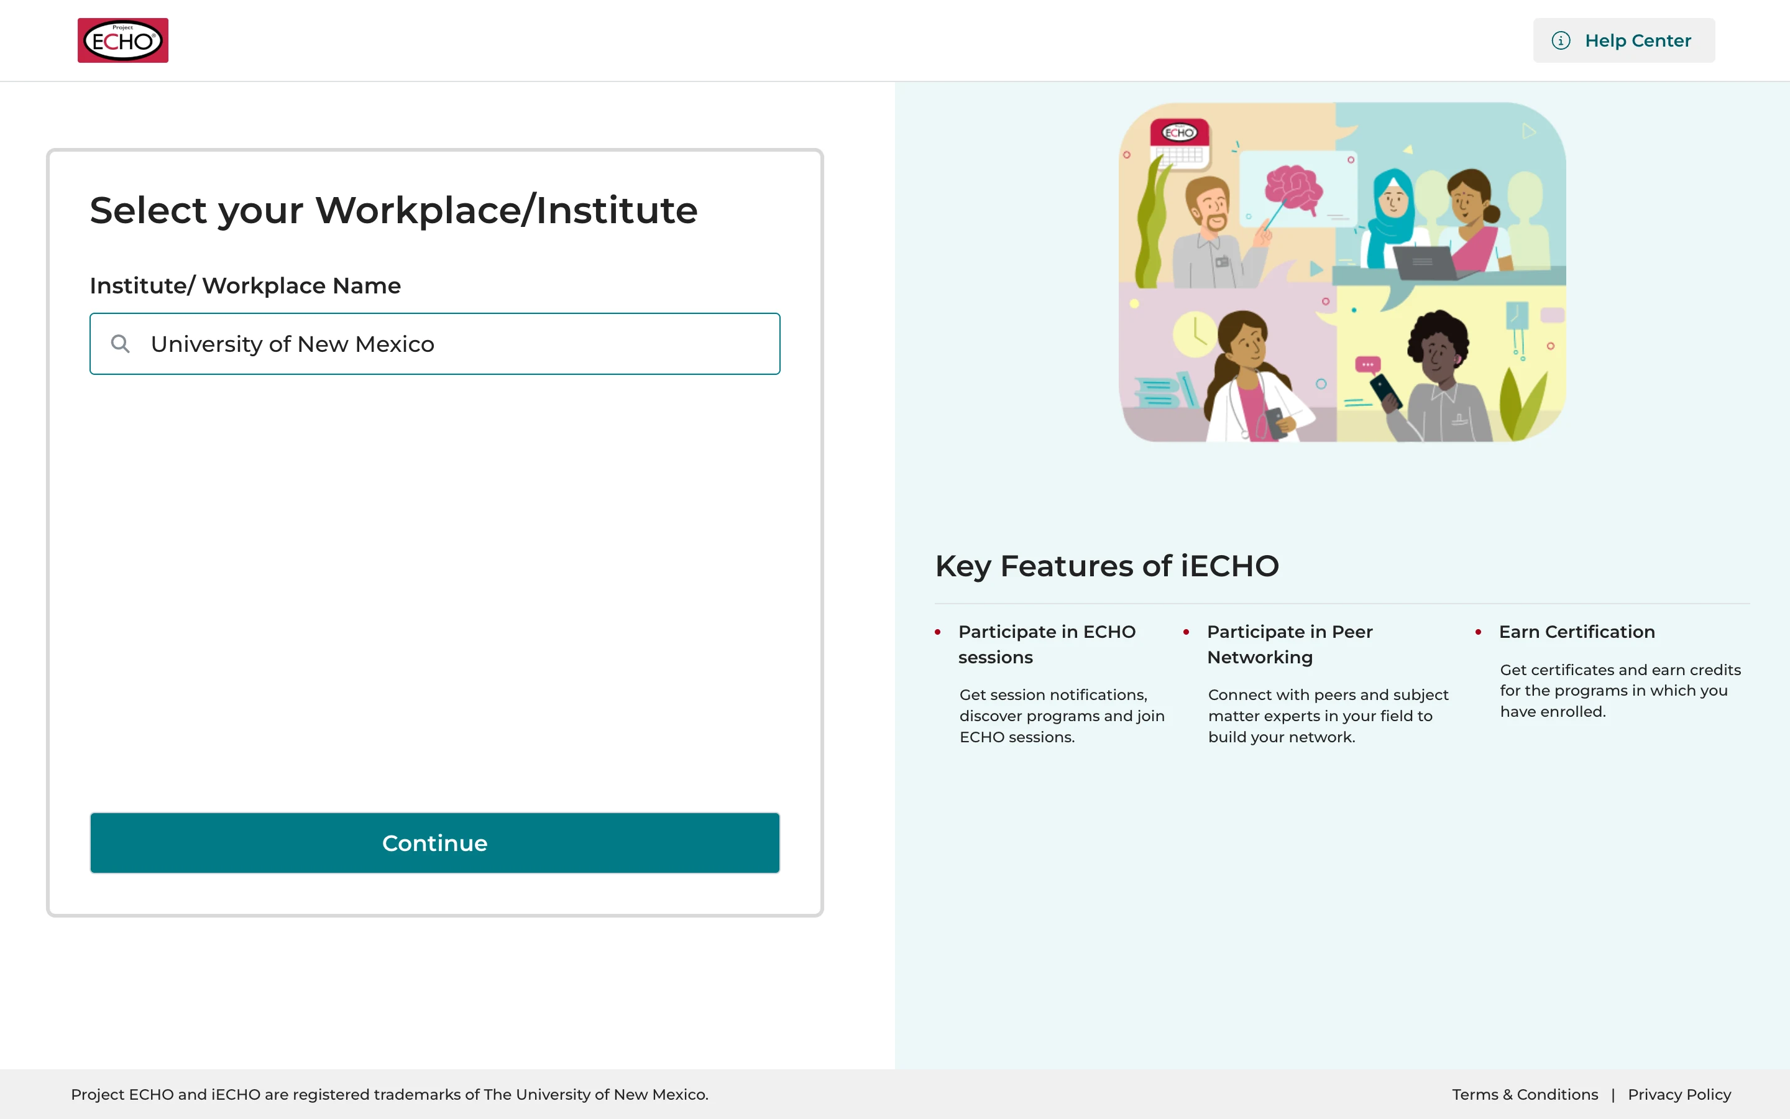Click the Project ECHO logo
Image resolution: width=1790 pixels, height=1119 pixels.
(x=123, y=40)
